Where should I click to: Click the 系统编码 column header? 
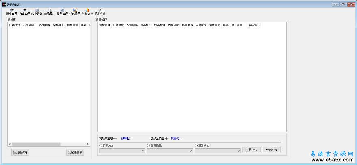click(x=253, y=25)
